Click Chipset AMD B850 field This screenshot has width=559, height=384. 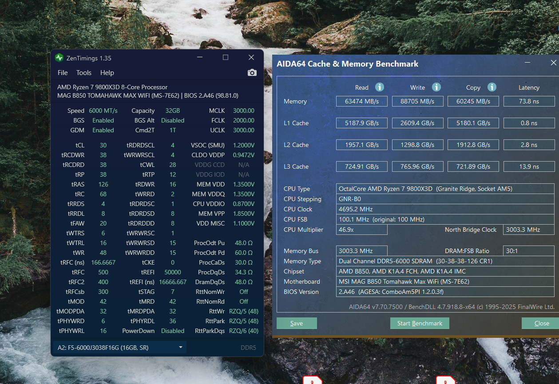tap(445, 271)
